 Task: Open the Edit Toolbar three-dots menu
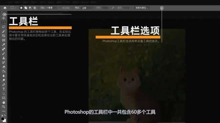click(x=4, y=111)
